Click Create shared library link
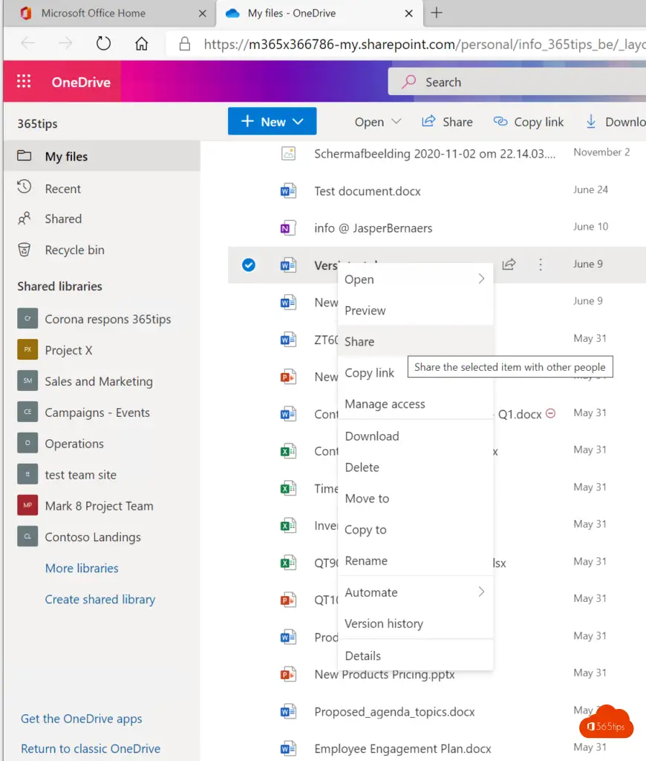The height and width of the screenshot is (761, 646). click(100, 600)
